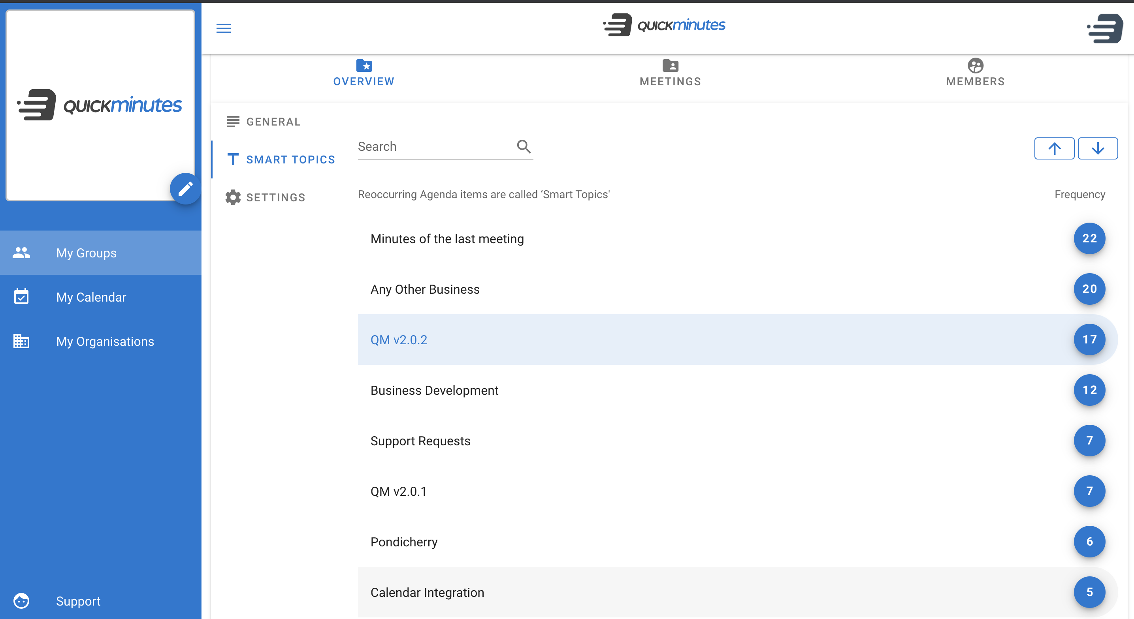The image size is (1134, 619).
Task: Switch to the Members tab
Action: click(x=976, y=73)
